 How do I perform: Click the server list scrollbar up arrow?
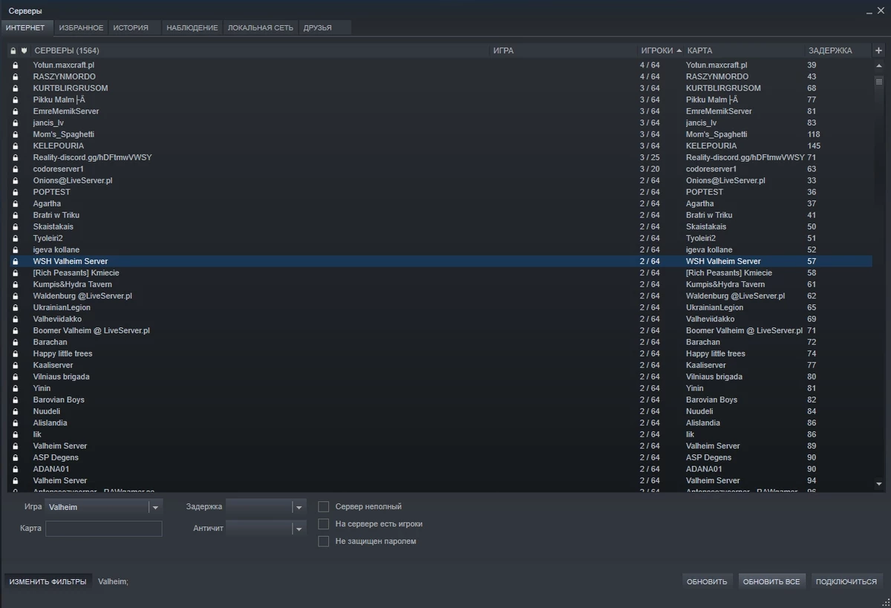(879, 65)
